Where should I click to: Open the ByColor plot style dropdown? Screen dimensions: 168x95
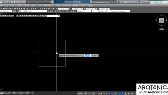(125, 11)
